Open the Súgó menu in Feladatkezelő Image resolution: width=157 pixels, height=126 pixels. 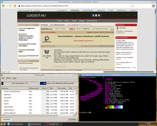point(14,78)
